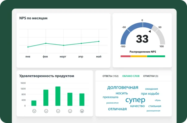Click the word 'стильная' in the word cloud
This screenshot has width=187, height=123.
pos(155,106)
